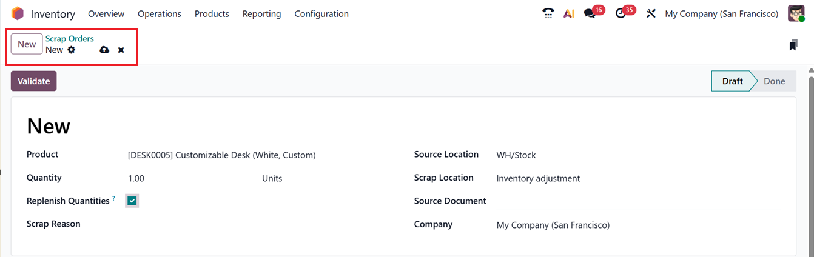Show help tooltip for Replenish Quantities
Screen dimensions: 814x257
pyautogui.click(x=113, y=198)
